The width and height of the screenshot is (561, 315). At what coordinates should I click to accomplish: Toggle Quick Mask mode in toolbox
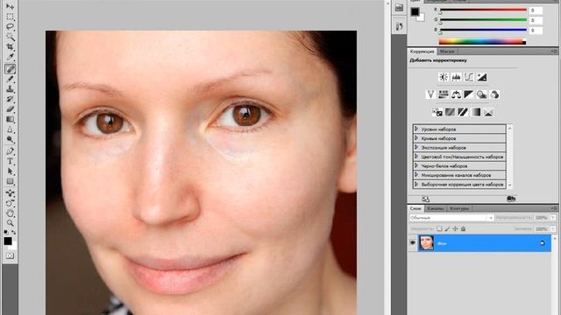click(10, 255)
